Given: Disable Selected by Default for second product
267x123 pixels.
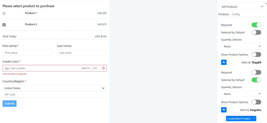Looking at the screenshot, I should 256,80.
